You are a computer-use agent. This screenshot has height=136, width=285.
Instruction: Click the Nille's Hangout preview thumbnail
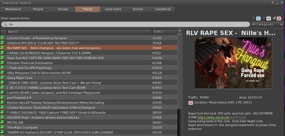233,63
